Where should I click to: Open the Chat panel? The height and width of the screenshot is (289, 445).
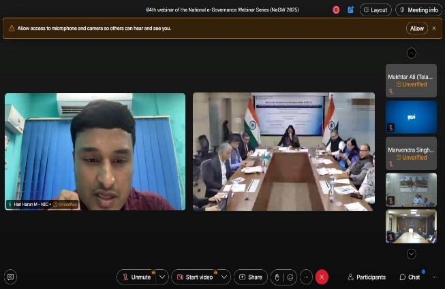pos(410,277)
